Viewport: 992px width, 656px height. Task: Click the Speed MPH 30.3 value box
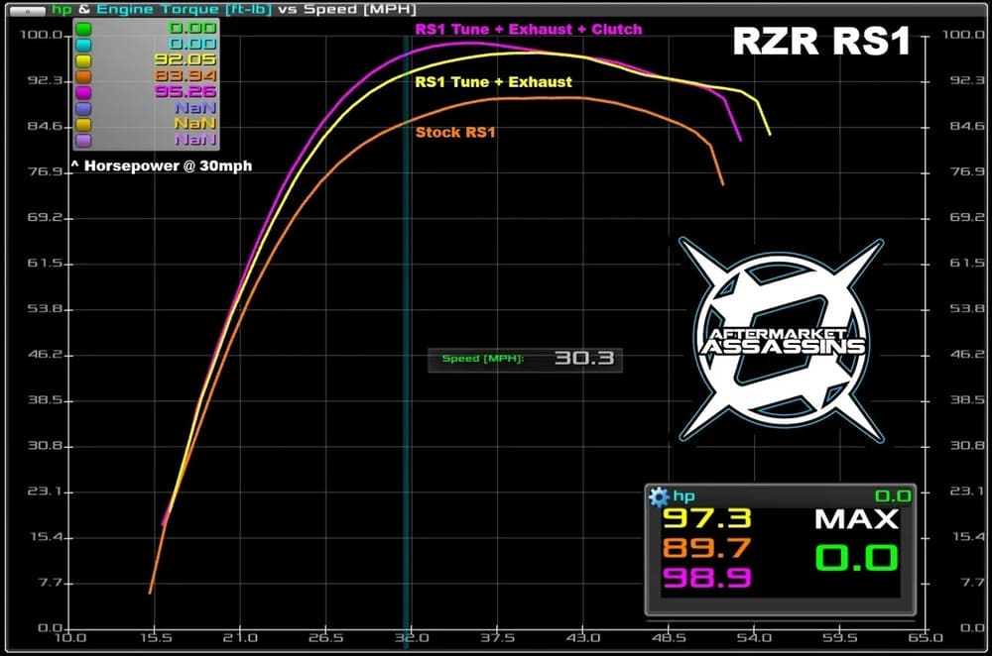(x=524, y=360)
